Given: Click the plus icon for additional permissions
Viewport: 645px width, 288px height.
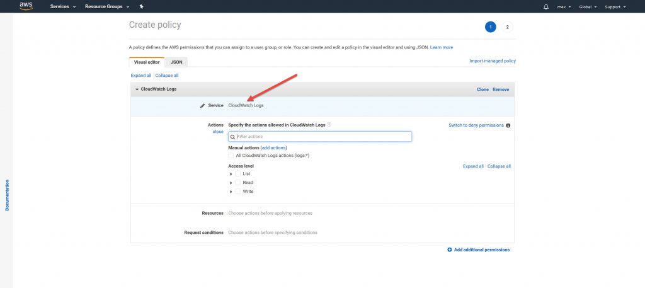Looking at the screenshot, I should (x=449, y=250).
